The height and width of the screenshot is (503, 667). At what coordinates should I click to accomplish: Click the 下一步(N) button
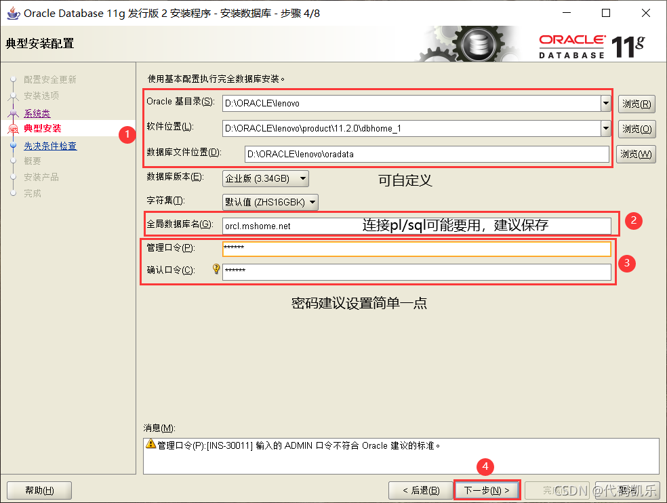pyautogui.click(x=487, y=490)
